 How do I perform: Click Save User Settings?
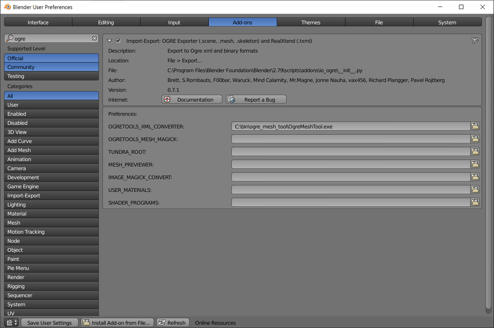[49, 323]
